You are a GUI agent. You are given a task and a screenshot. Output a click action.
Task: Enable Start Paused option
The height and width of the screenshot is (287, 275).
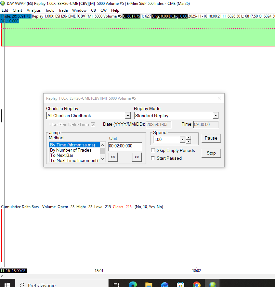[153, 158]
